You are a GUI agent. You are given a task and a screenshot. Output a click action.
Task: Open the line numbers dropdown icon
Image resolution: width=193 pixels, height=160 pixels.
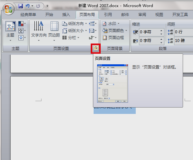click(93, 31)
